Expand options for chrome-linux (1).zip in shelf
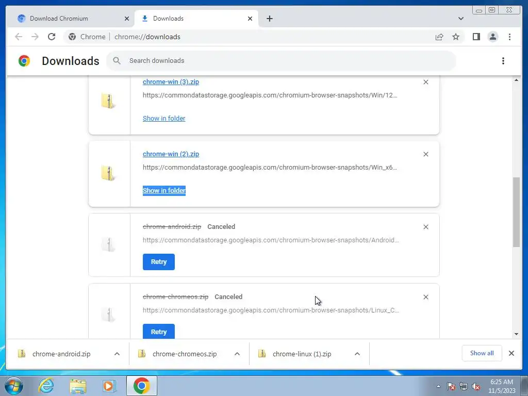Image resolution: width=528 pixels, height=396 pixels. pos(357,354)
